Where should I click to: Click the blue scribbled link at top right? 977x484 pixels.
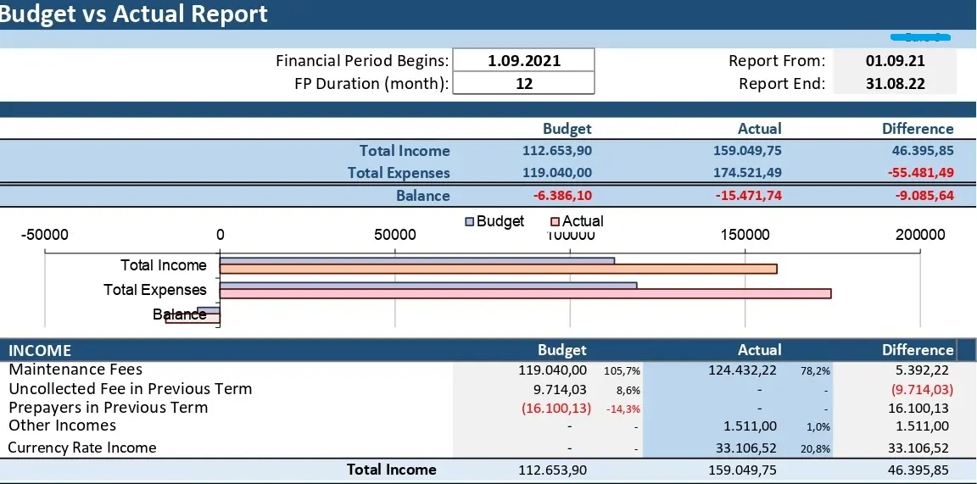tap(919, 37)
